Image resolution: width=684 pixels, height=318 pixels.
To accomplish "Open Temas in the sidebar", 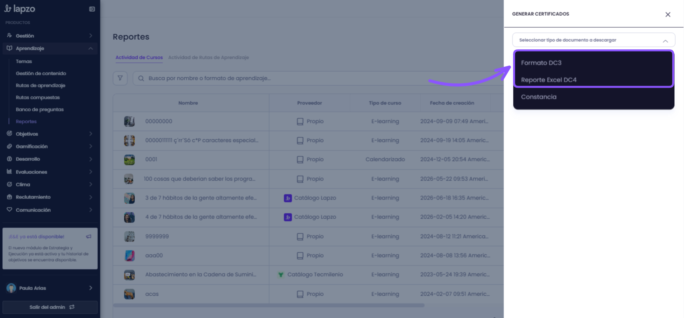I will [x=24, y=61].
